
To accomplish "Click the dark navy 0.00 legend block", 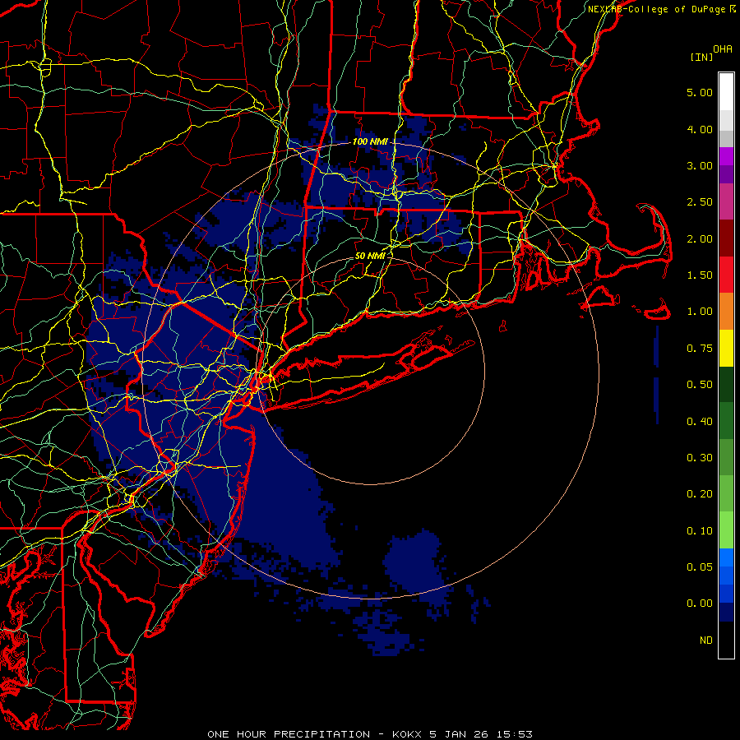I will tap(726, 612).
